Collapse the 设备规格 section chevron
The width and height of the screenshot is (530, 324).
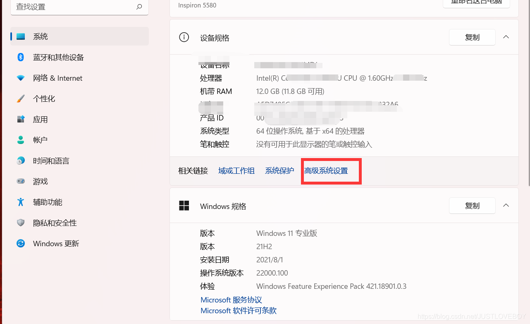(506, 37)
